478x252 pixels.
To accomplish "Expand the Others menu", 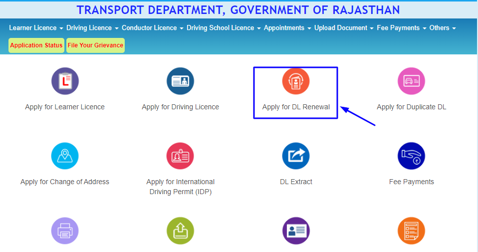I will [x=443, y=28].
